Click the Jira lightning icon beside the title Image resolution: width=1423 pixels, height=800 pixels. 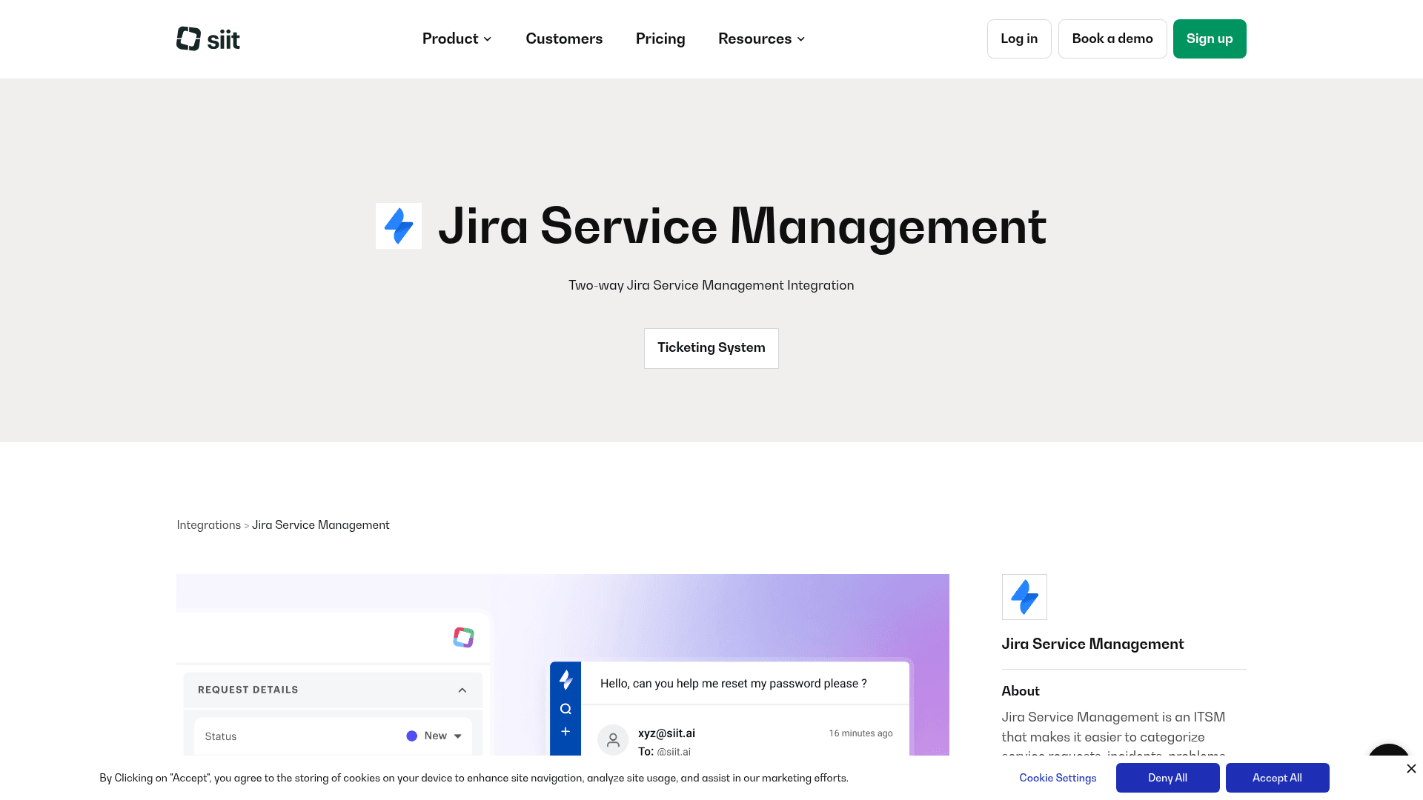click(399, 226)
